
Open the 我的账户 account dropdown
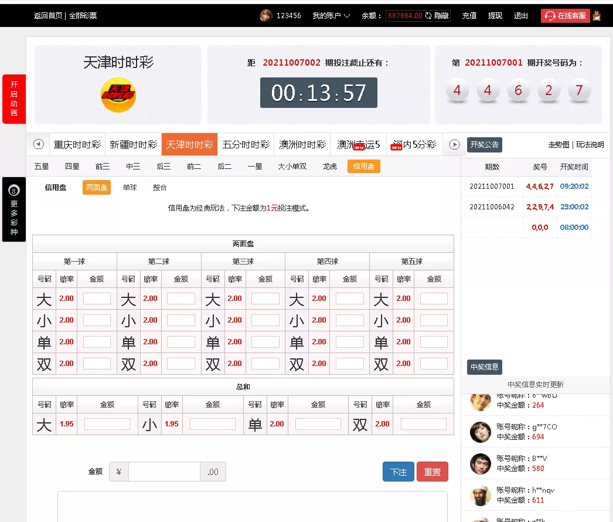coord(330,15)
